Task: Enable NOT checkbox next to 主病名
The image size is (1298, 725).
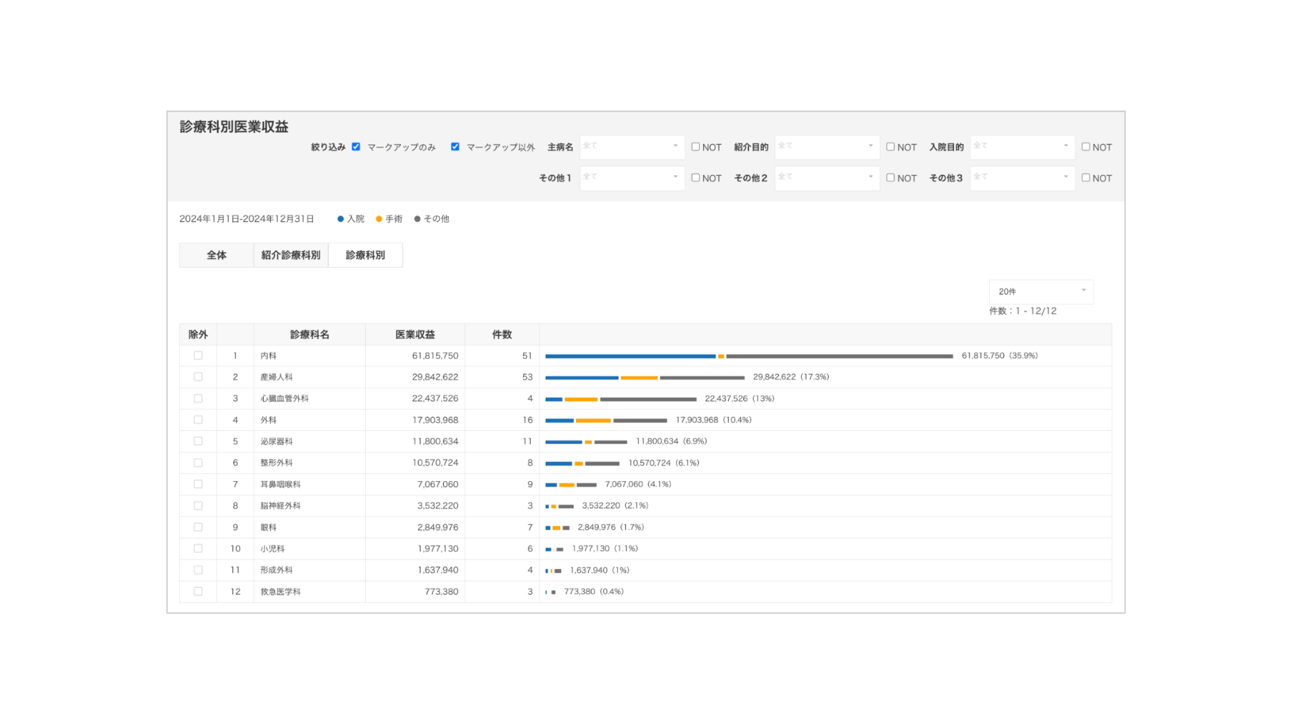Action: coord(695,147)
